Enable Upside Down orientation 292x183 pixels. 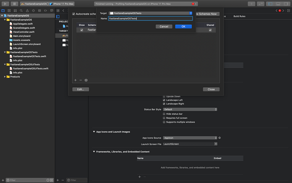point(164,96)
